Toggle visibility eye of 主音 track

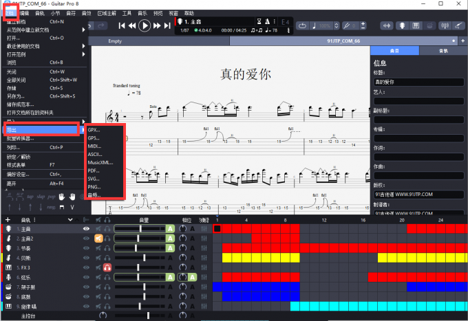(x=87, y=228)
